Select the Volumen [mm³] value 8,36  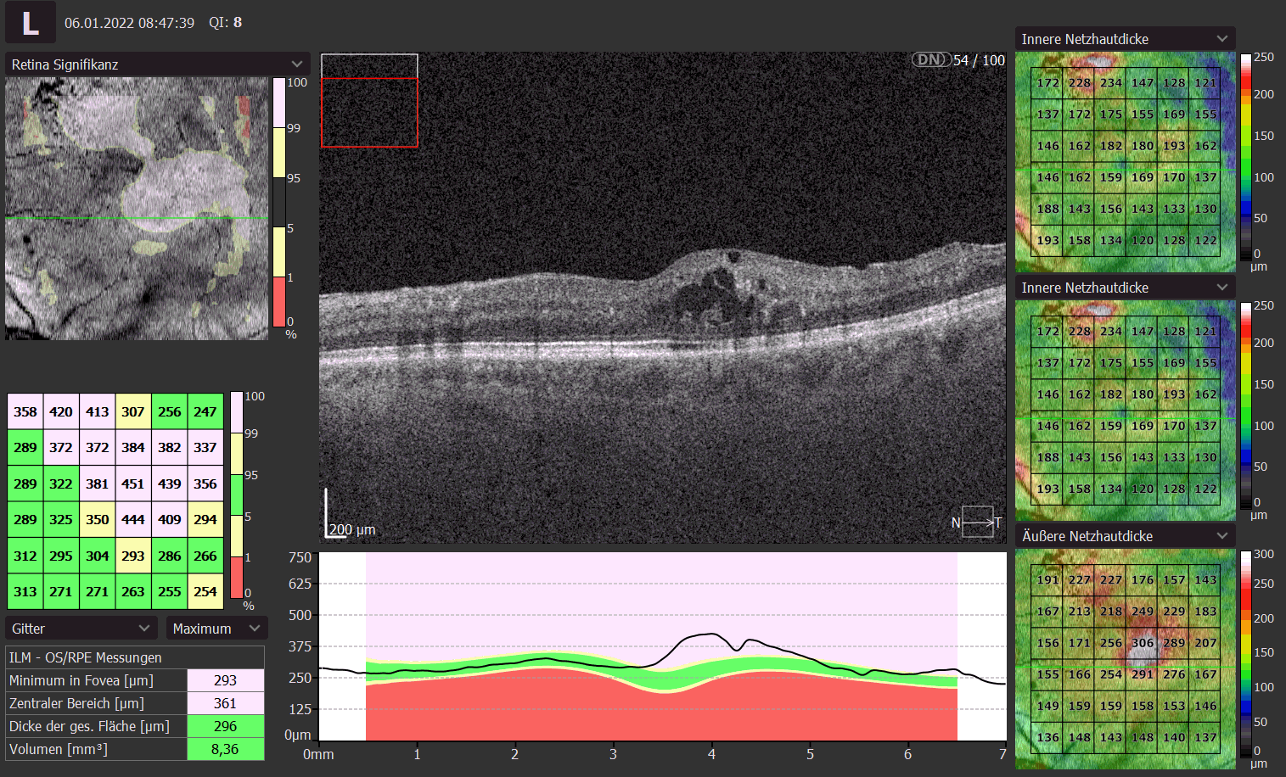coord(225,749)
